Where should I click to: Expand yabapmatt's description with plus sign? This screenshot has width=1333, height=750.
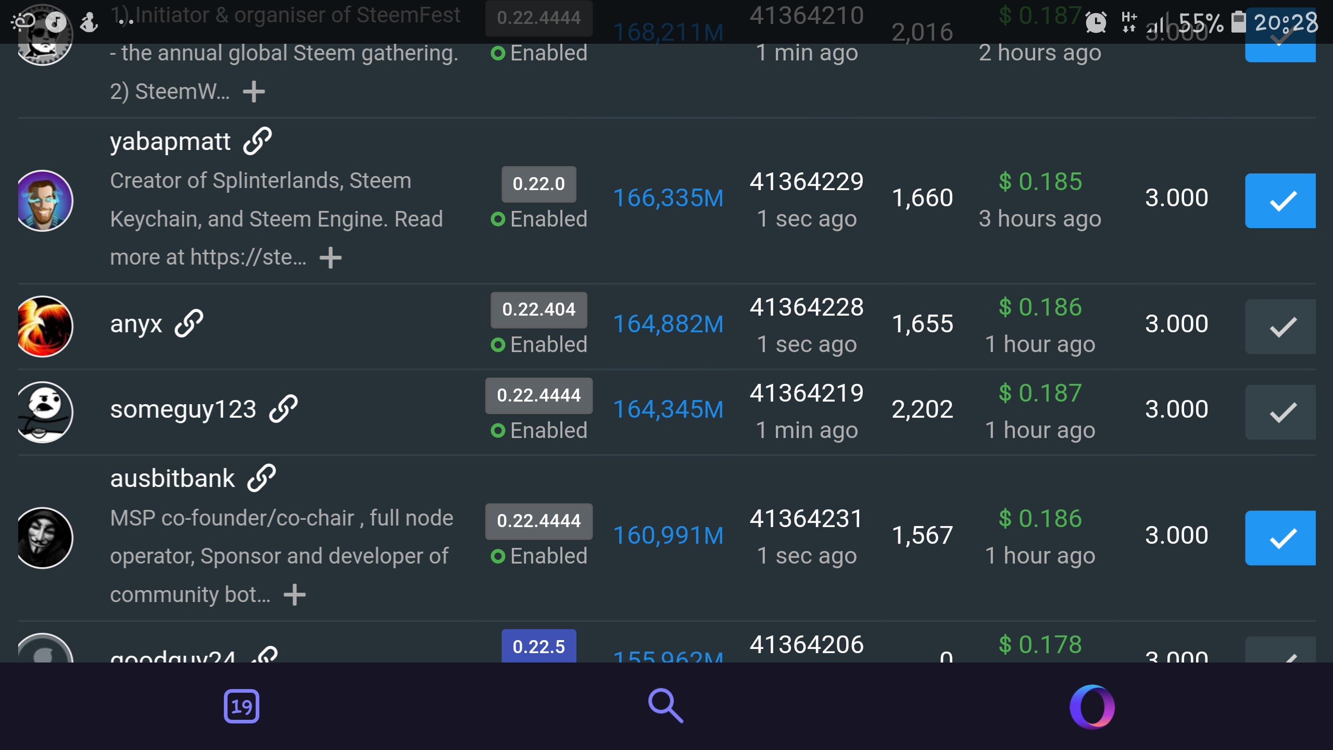(x=330, y=257)
